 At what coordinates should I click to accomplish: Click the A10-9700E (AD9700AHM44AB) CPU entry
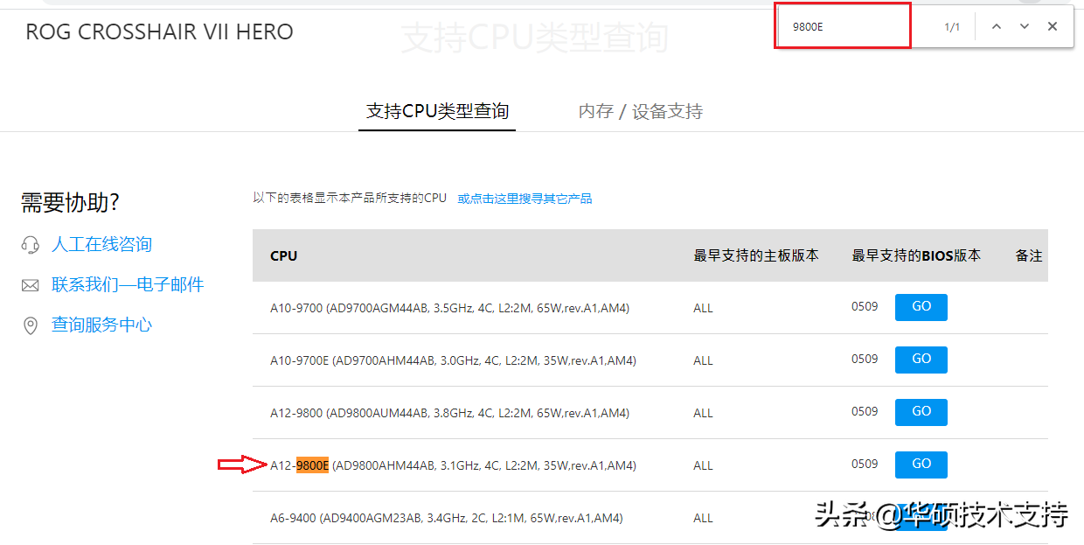(x=453, y=360)
